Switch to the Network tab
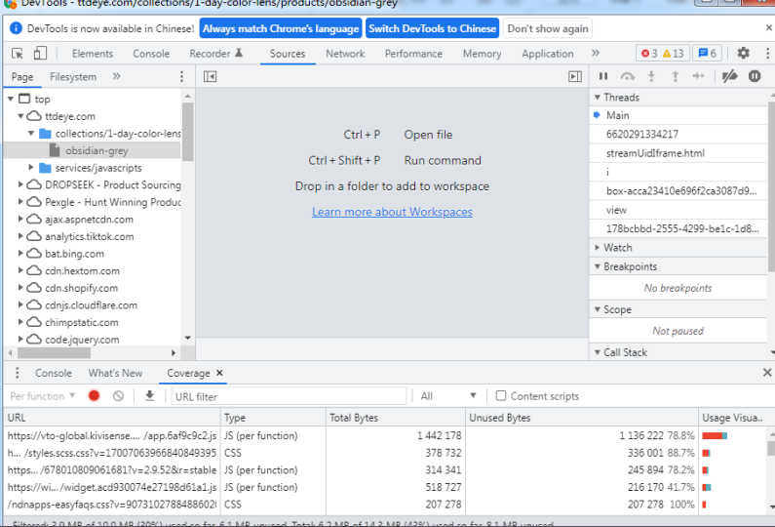This screenshot has height=527, width=775. pyautogui.click(x=345, y=54)
